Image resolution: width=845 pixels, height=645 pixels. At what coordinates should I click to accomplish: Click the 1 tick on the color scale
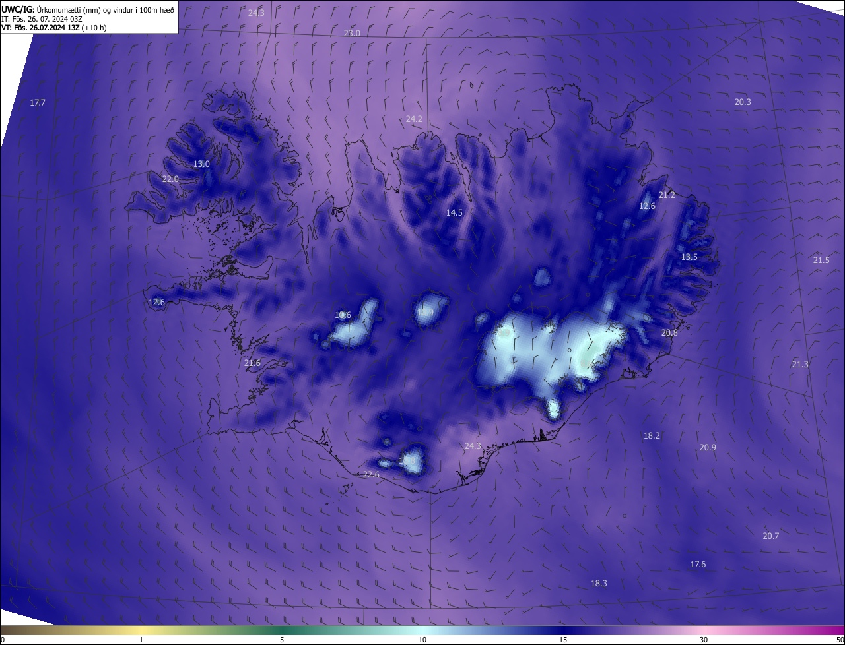pos(141,640)
